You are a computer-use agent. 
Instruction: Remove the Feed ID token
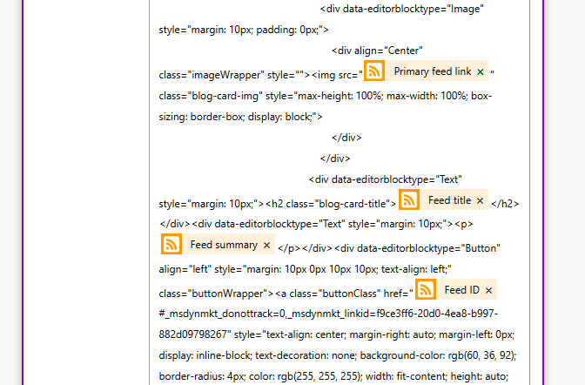pyautogui.click(x=488, y=291)
